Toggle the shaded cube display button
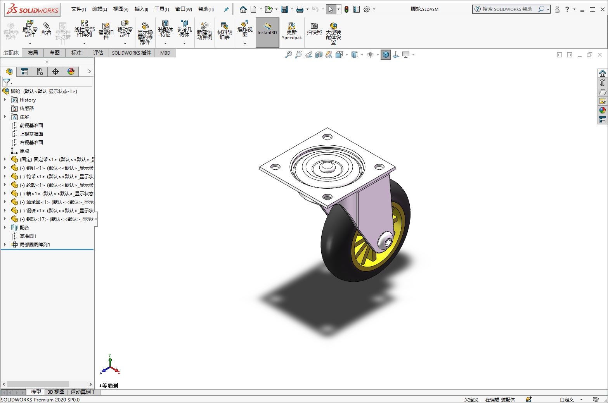 [x=386, y=55]
